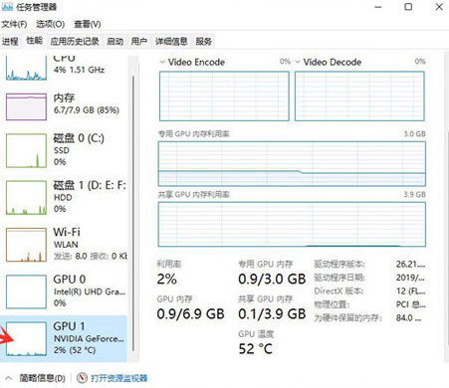The height and width of the screenshot is (388, 449).
Task: Expand the Video Encode engine dropdown
Action: tap(162, 62)
